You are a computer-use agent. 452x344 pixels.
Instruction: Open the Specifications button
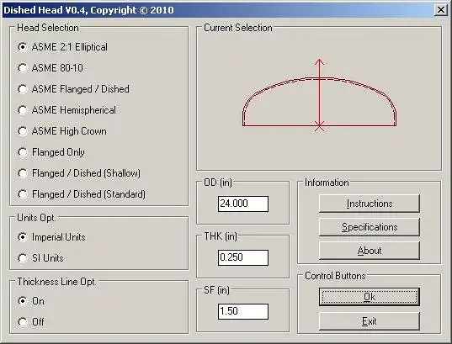click(370, 227)
